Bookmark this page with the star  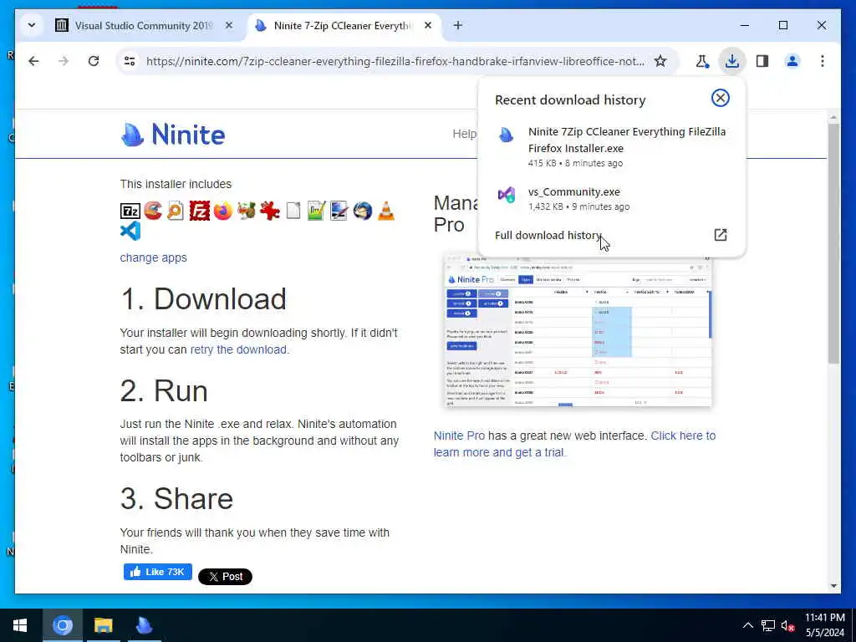click(x=660, y=61)
